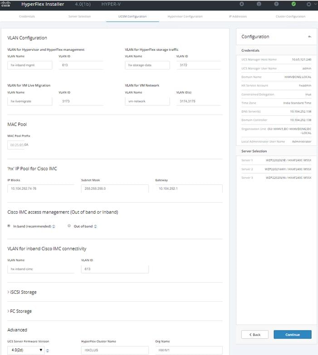The width and height of the screenshot is (318, 355).
Task: Edit storage VLAN Name hx-storage-data field
Action: pos(147,65)
